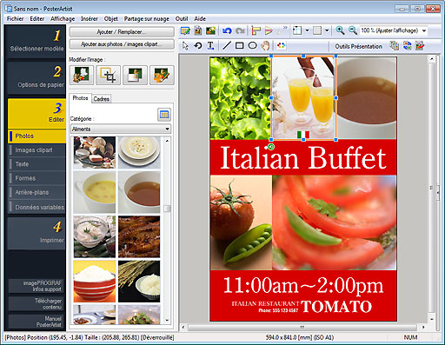The width and height of the screenshot is (445, 345).
Task: Open the Insérer menu
Action: tap(90, 19)
